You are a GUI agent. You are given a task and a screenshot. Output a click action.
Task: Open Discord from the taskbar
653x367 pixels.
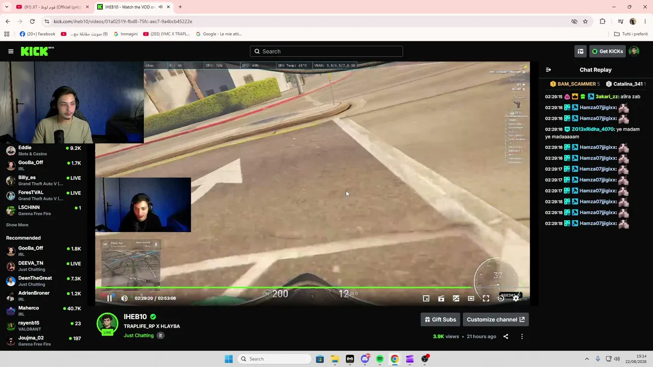365,359
